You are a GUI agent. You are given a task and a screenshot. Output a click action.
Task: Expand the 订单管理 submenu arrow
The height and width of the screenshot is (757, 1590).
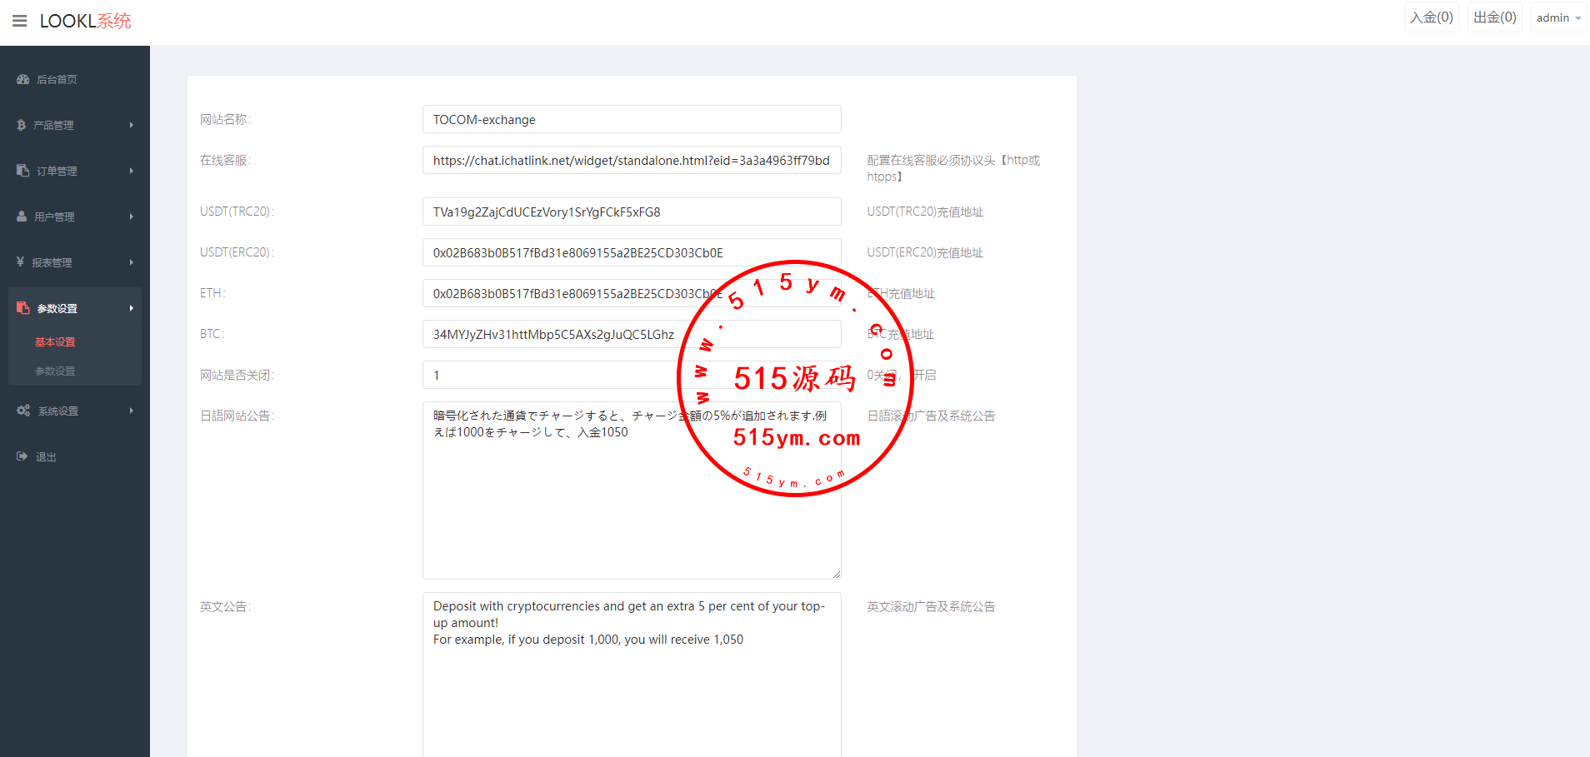pos(131,171)
